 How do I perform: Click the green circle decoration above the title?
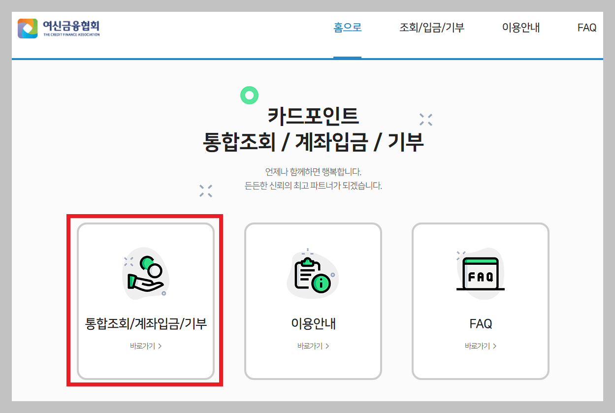point(250,95)
